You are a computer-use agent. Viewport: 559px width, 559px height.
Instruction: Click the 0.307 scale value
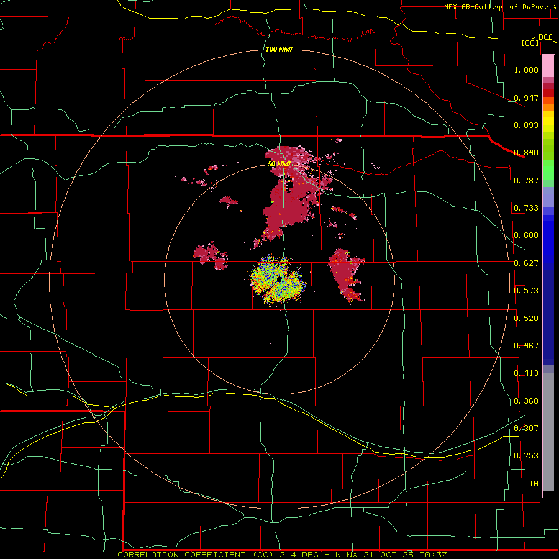(526, 429)
